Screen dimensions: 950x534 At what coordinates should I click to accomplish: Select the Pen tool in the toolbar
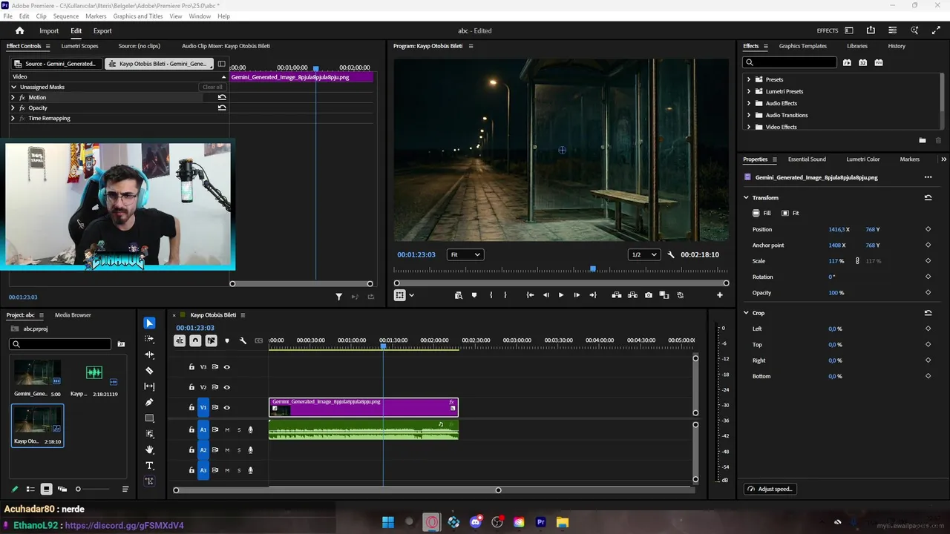coord(149,402)
